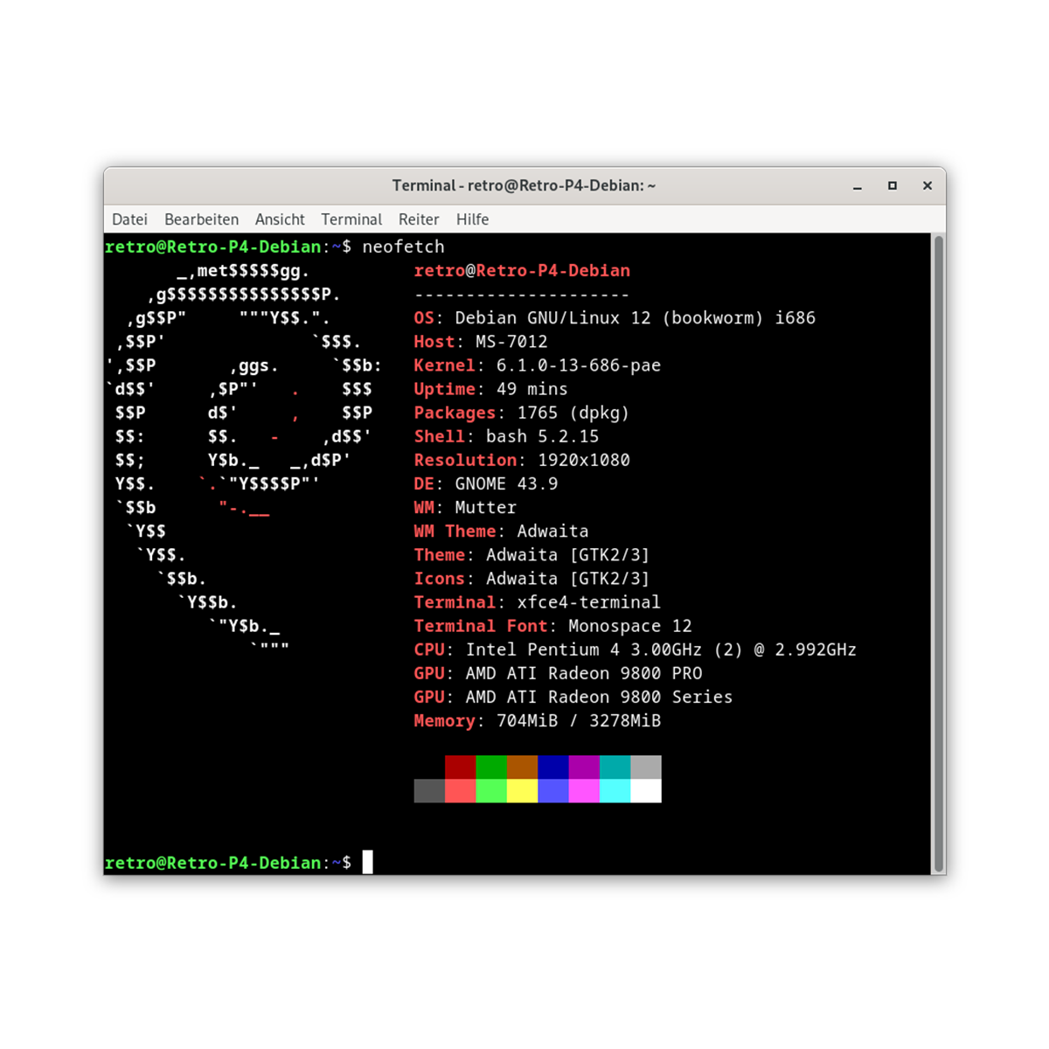Click the bright cyan color block
Viewport: 1049px width, 1049px height.
coord(615,791)
